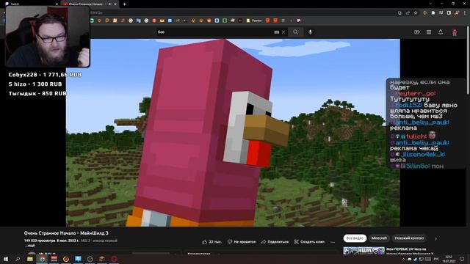This screenshot has height=264, width=470.
Task: Open the Разное bookmarks folder
Action: click(x=254, y=21)
